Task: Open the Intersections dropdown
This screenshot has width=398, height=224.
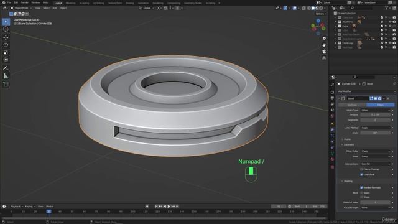Action: click(375, 164)
